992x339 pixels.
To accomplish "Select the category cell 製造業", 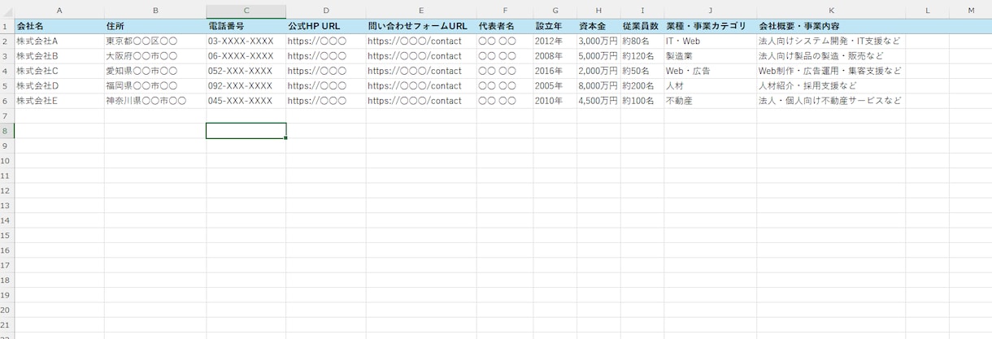I will 710,56.
